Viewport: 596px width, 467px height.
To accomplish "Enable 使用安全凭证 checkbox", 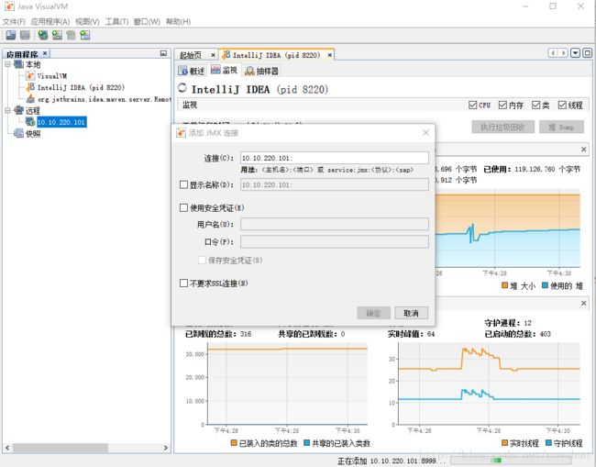I will (x=183, y=207).
